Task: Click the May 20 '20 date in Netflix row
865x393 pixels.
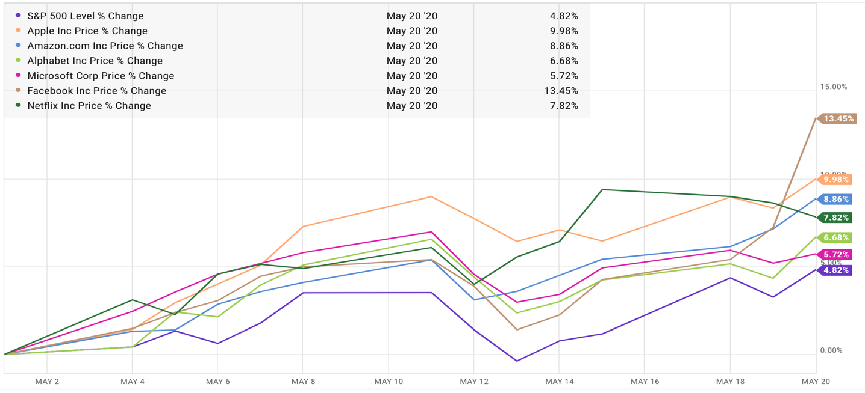Action: coord(412,106)
